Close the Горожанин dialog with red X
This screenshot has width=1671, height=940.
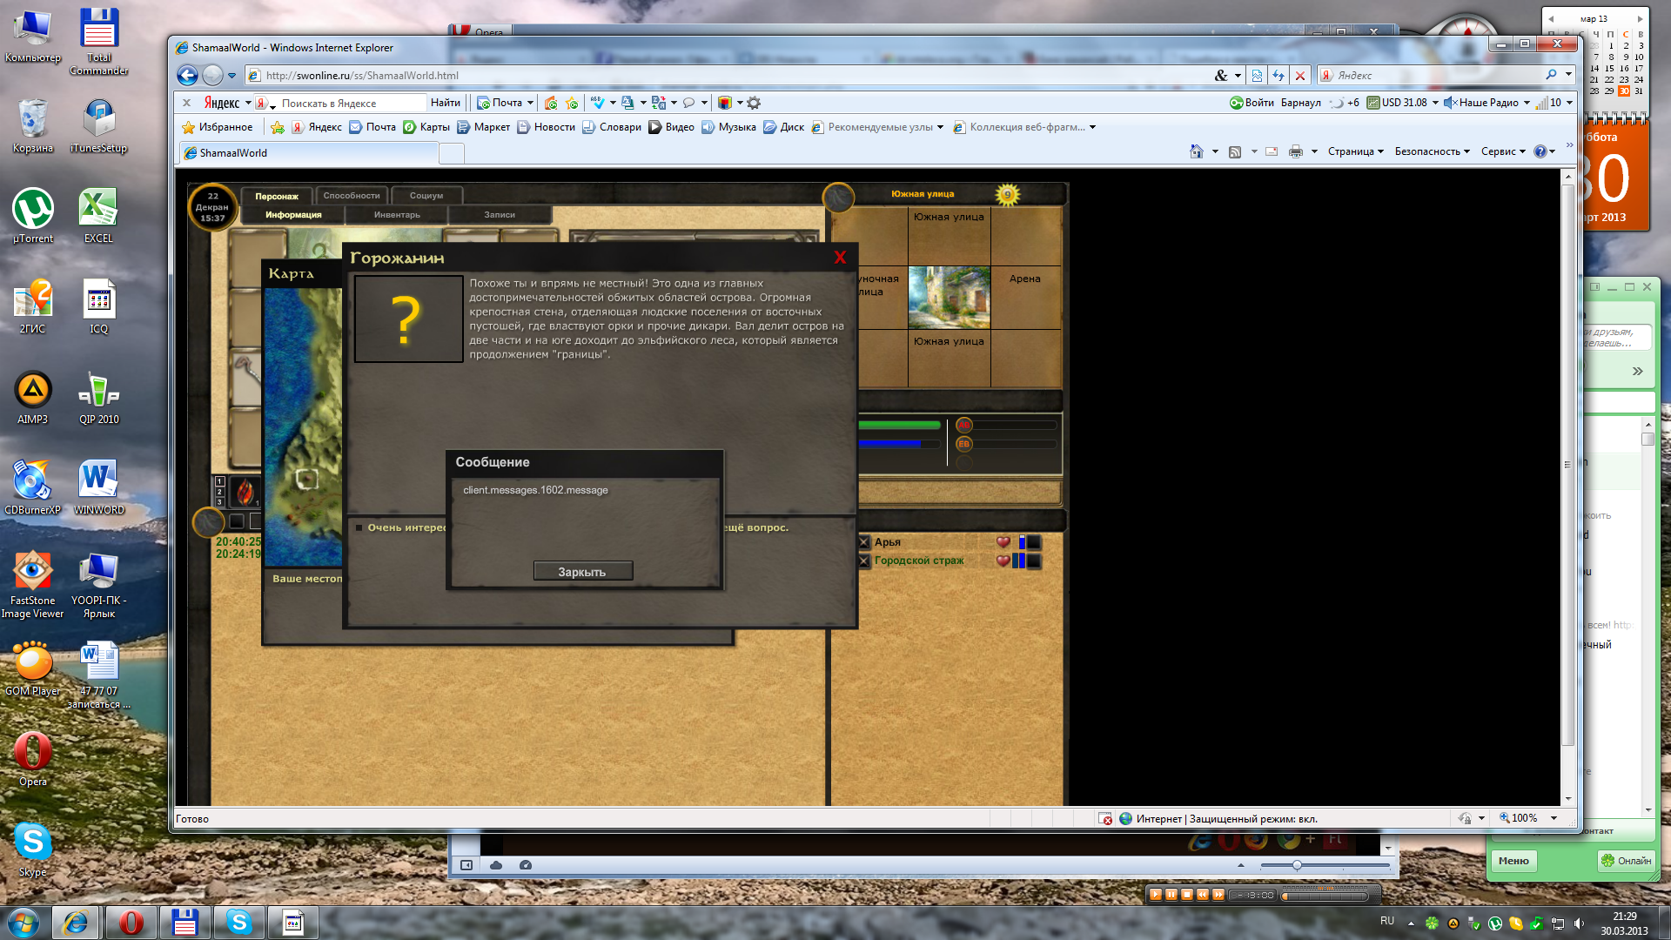coord(840,258)
